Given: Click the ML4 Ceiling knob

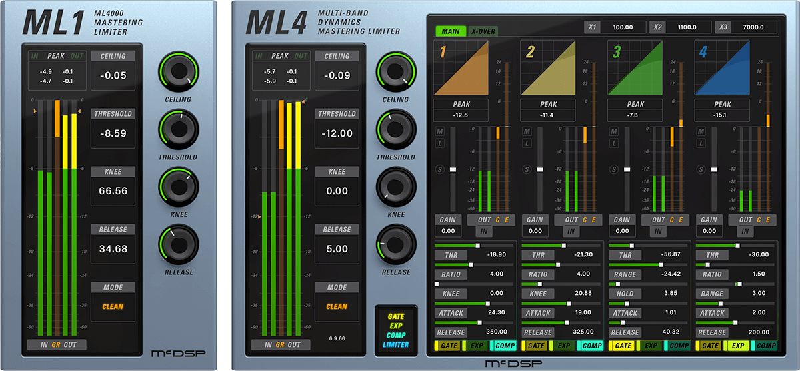Looking at the screenshot, I should coord(396,72).
